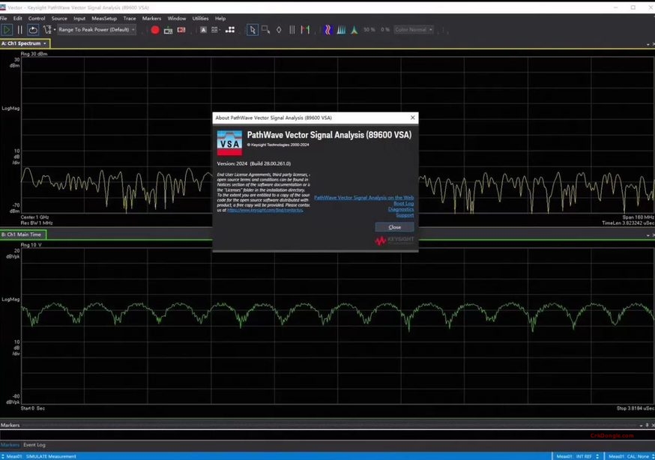Open the Trace menu

(130, 19)
